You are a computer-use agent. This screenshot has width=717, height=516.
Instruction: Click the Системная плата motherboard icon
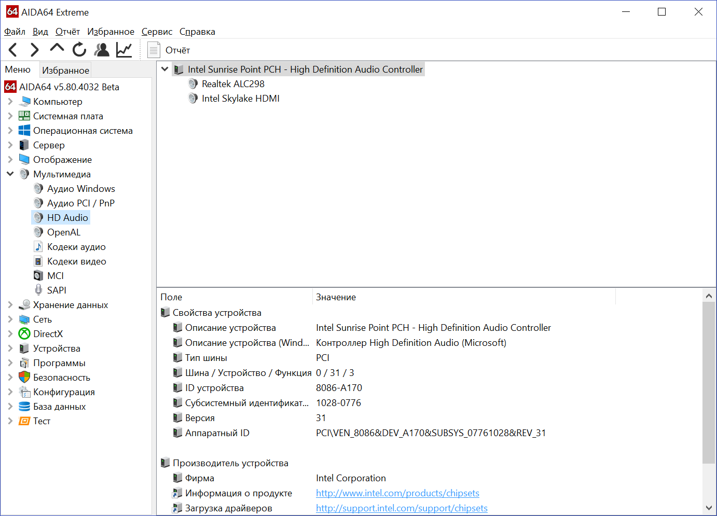[24, 116]
